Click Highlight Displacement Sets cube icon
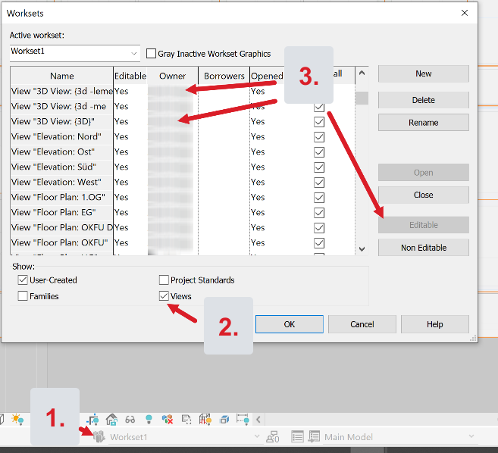 pyautogui.click(x=224, y=420)
